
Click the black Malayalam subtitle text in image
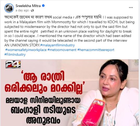pos(43,111)
